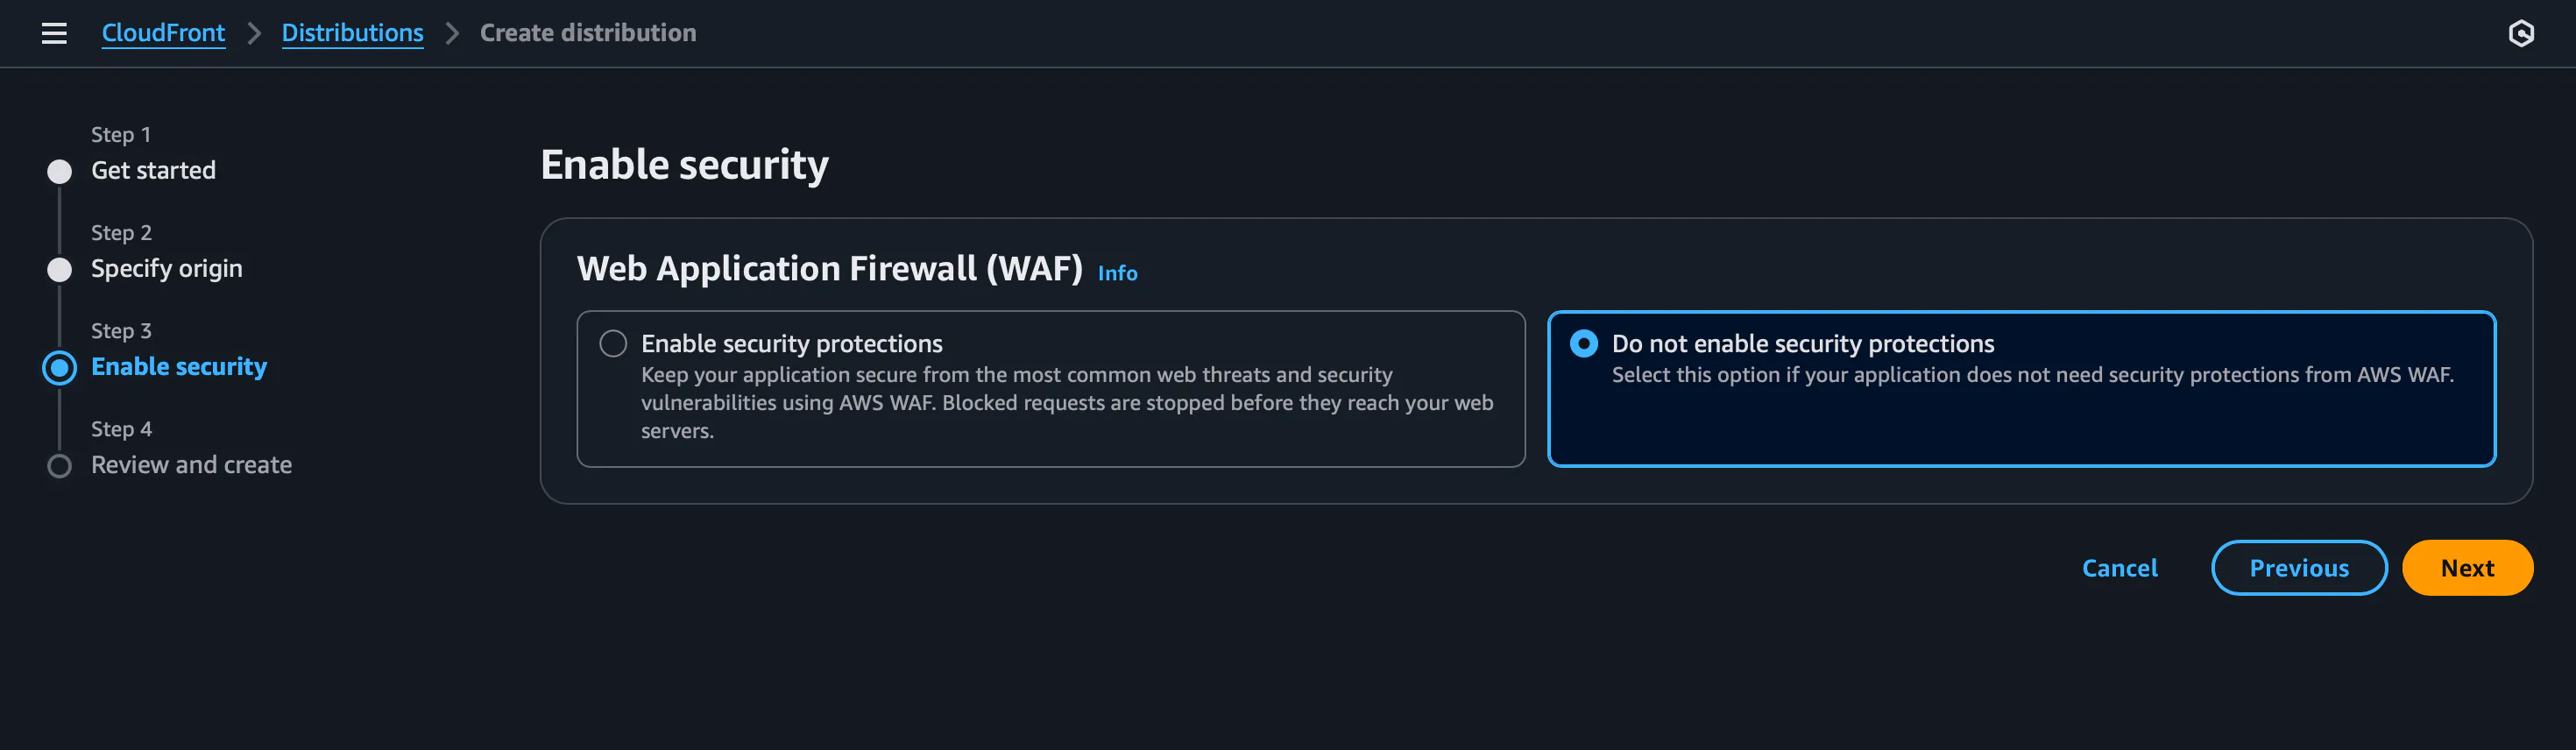Go to the Get started step
The width and height of the screenshot is (2576, 750).
153,170
